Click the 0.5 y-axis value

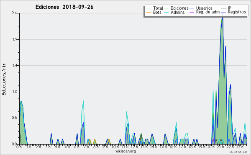tap(15, 118)
